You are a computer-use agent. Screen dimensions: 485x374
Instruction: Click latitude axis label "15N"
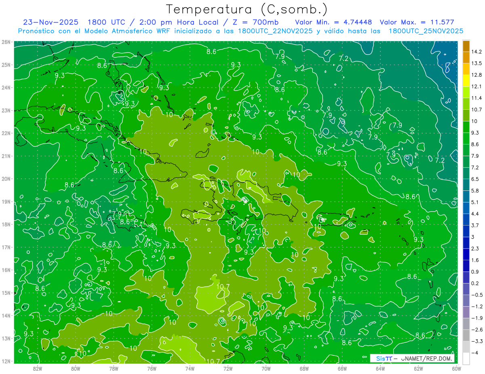(x=6, y=293)
